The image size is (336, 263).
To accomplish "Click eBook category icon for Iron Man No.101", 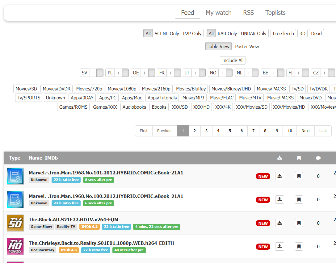I will (15, 176).
